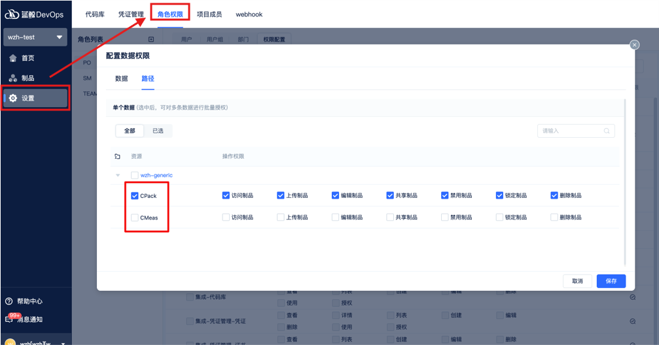Click the add role plus icon
This screenshot has height=345, width=659.
pyautogui.click(x=151, y=39)
